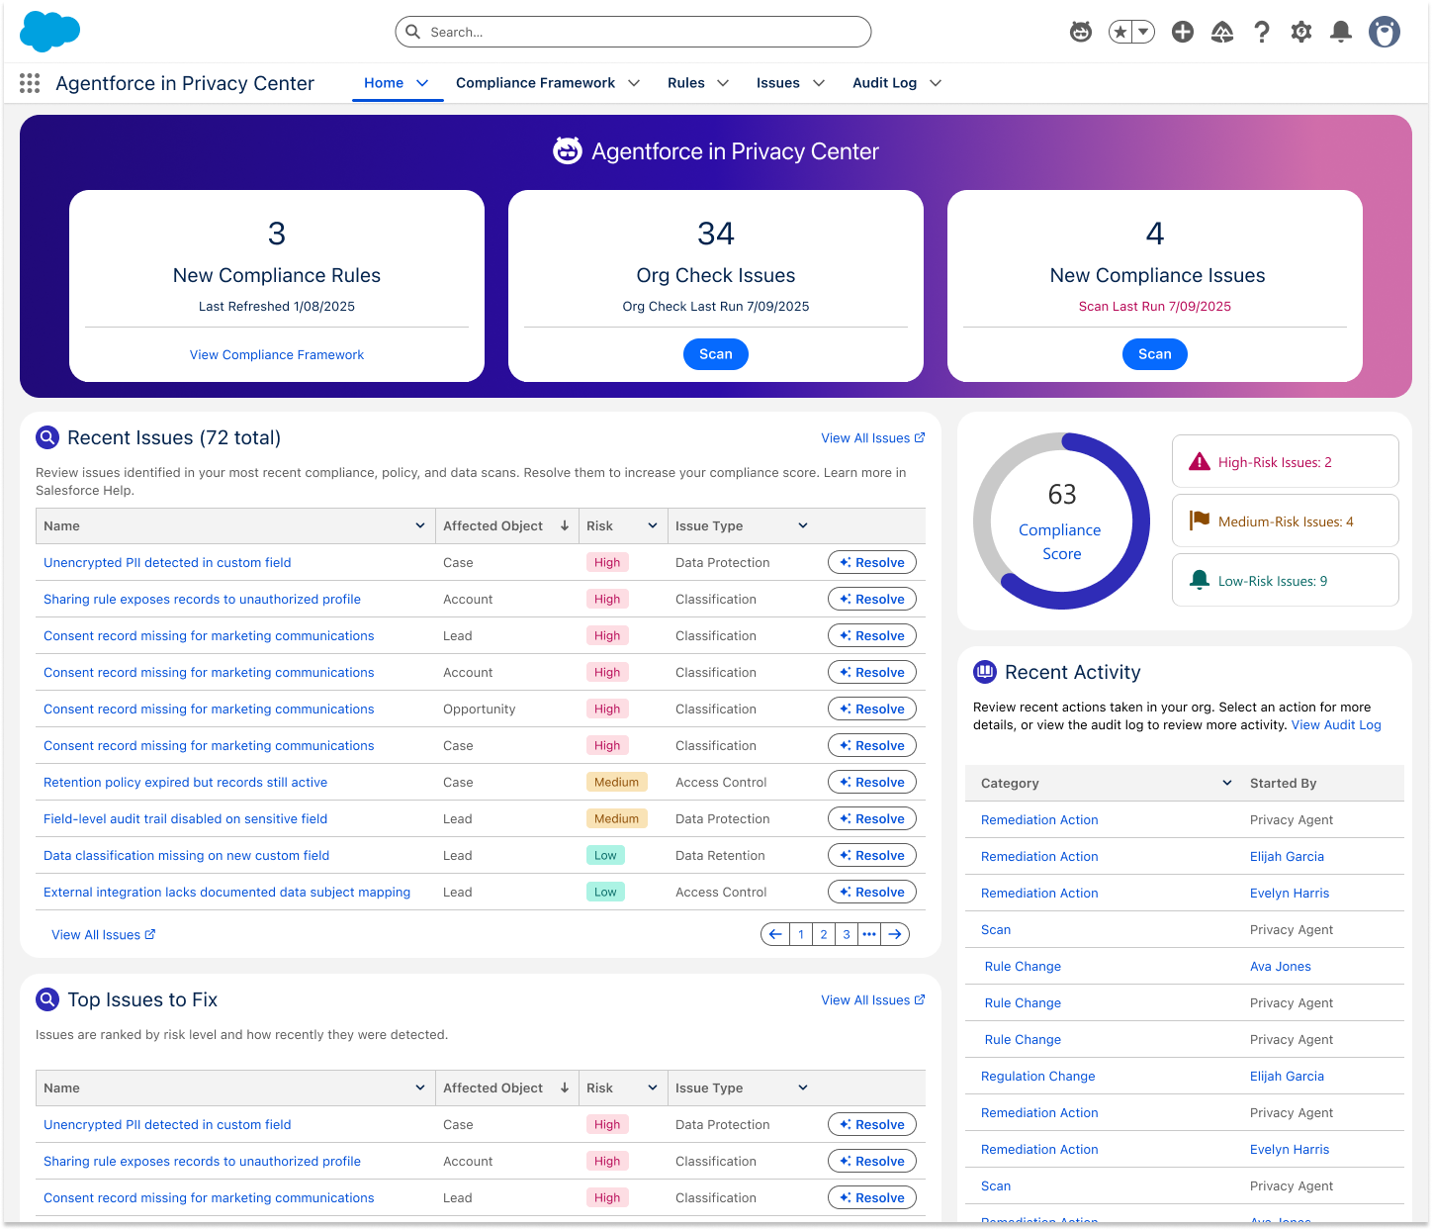Expand the favorites list dropdown arrow
This screenshot has width=1432, height=1230.
1143,33
